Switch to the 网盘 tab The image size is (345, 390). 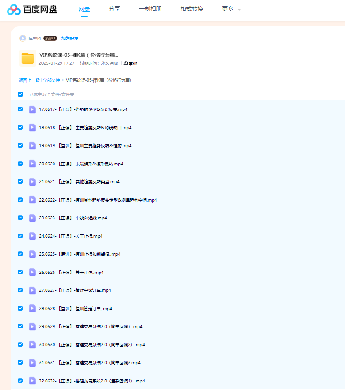pyautogui.click(x=84, y=9)
